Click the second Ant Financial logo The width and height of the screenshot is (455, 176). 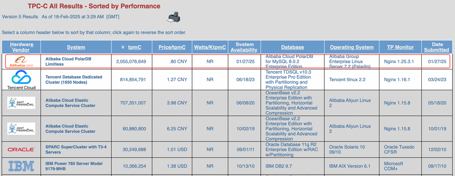coord(21,128)
